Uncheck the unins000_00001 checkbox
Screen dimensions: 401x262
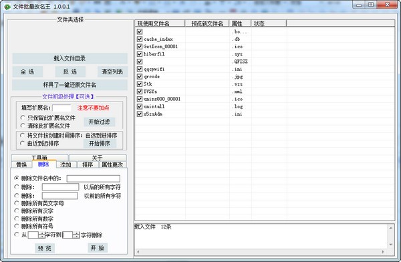[x=140, y=99]
